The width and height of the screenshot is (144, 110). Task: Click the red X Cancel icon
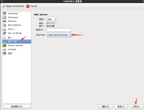(x=28, y=6)
